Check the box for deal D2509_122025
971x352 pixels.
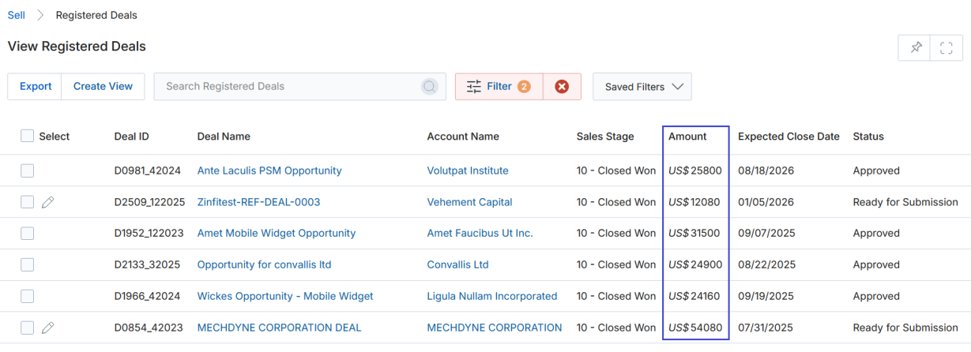coord(28,202)
